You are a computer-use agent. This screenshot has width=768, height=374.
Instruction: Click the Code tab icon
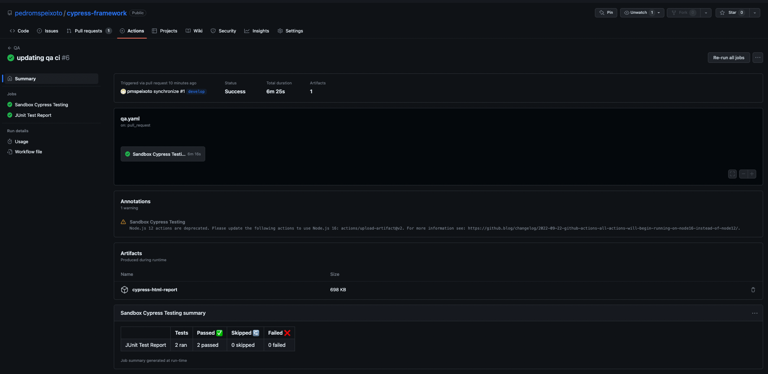(13, 31)
